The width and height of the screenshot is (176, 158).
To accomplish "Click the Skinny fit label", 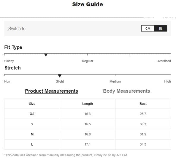I will [9, 61].
